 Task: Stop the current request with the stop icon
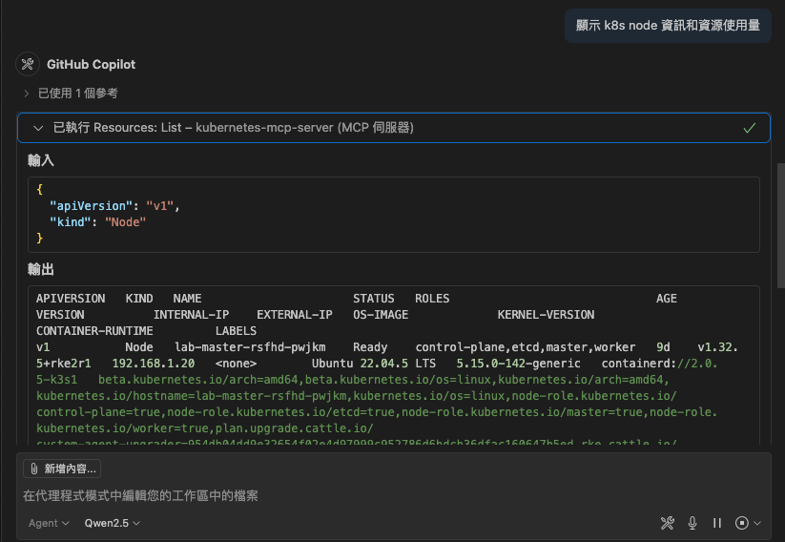tap(741, 523)
